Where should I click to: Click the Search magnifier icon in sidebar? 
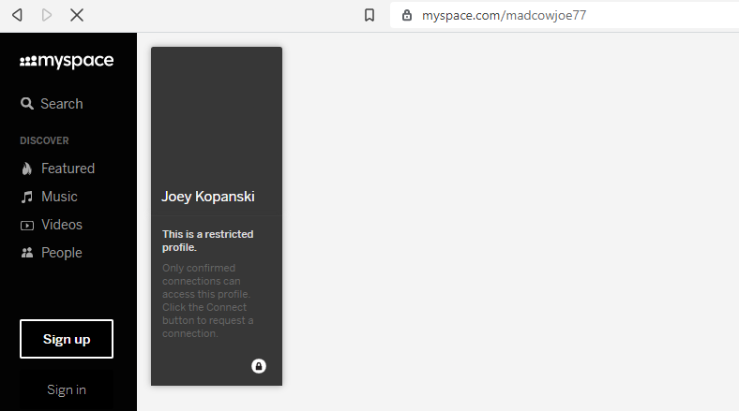pos(27,104)
